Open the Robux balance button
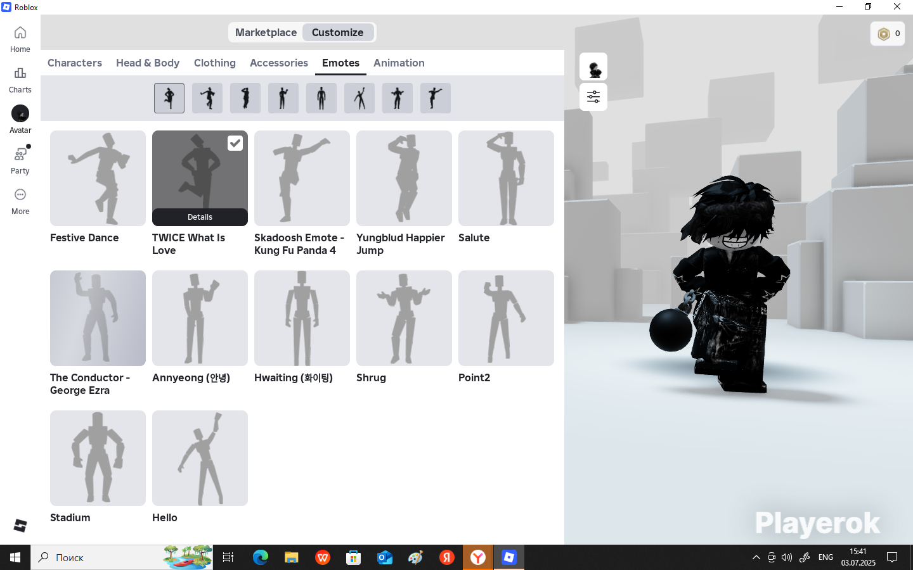Image resolution: width=913 pixels, height=570 pixels. click(888, 34)
